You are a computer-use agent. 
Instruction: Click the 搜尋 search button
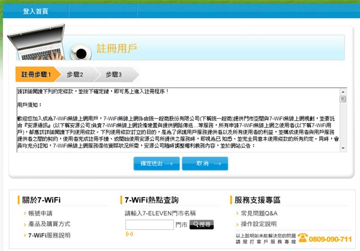click(x=202, y=225)
